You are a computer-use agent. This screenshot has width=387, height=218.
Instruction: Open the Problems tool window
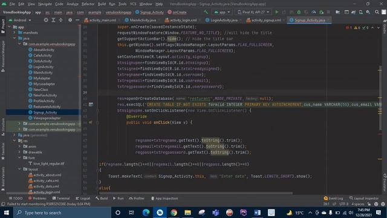(37, 198)
